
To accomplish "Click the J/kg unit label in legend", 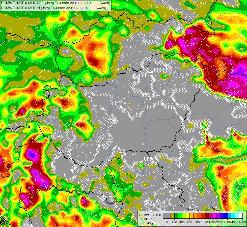I will [x=150, y=223].
